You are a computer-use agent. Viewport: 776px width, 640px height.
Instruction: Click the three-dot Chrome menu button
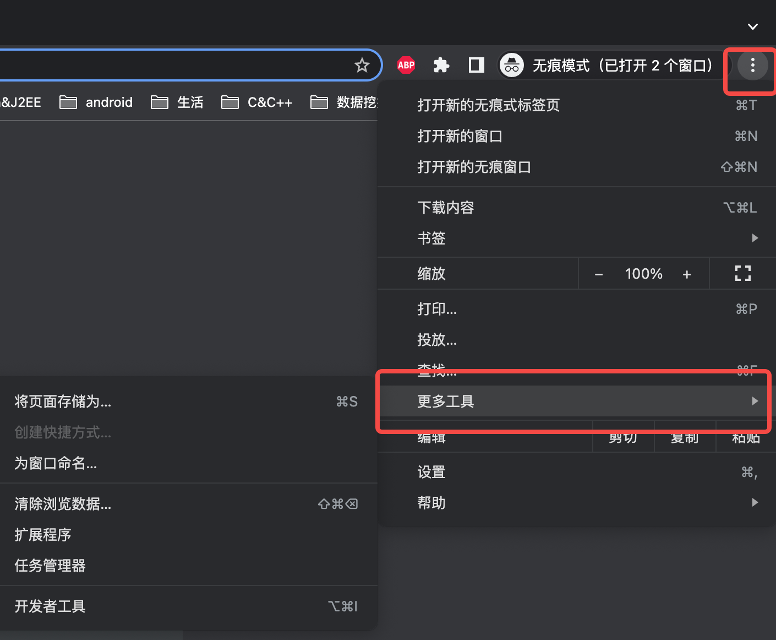(752, 66)
